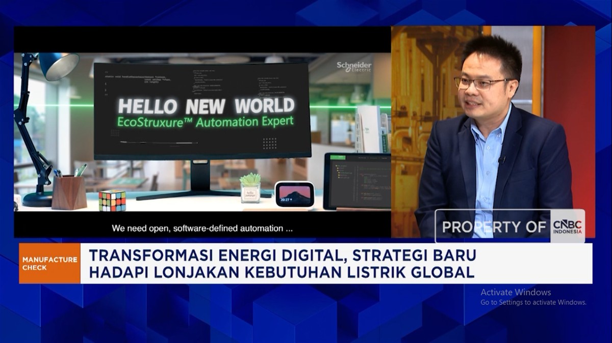Click the orange Manufacture Check segment label
The image size is (612, 343).
49,263
